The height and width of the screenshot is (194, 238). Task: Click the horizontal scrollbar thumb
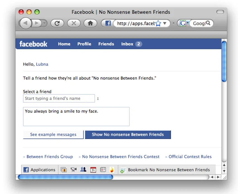[x=65, y=177]
